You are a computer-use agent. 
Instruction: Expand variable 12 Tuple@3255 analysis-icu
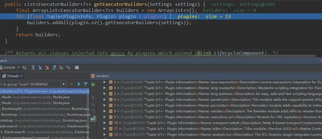105,135
